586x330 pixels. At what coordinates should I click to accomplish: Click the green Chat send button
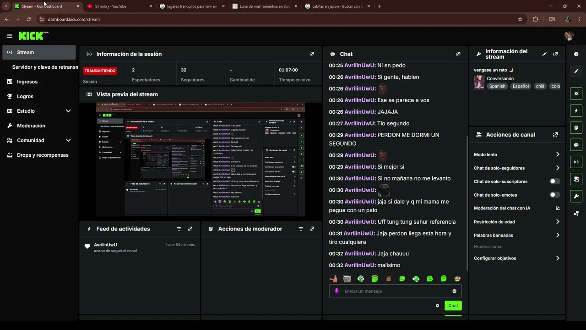click(453, 306)
